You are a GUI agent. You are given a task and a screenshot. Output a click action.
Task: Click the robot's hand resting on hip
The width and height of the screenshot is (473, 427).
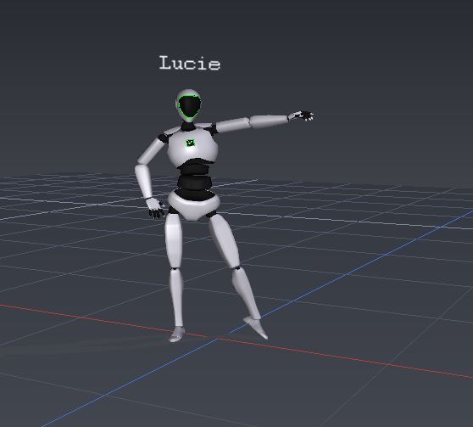pos(156,208)
